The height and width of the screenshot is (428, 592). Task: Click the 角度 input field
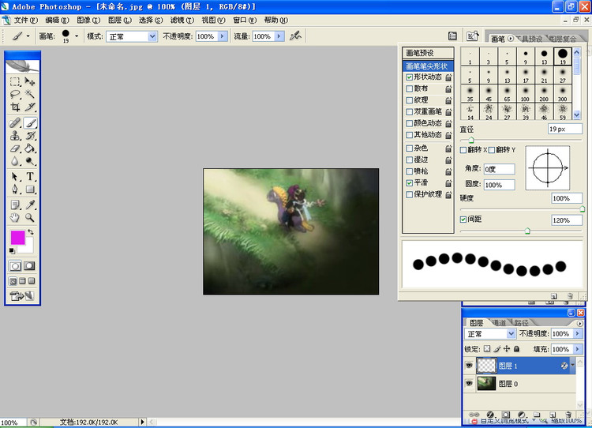(499, 169)
